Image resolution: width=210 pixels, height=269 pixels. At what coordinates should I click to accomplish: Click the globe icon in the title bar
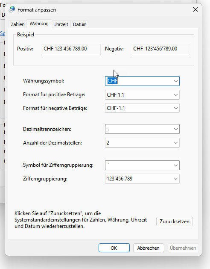point(12,9)
